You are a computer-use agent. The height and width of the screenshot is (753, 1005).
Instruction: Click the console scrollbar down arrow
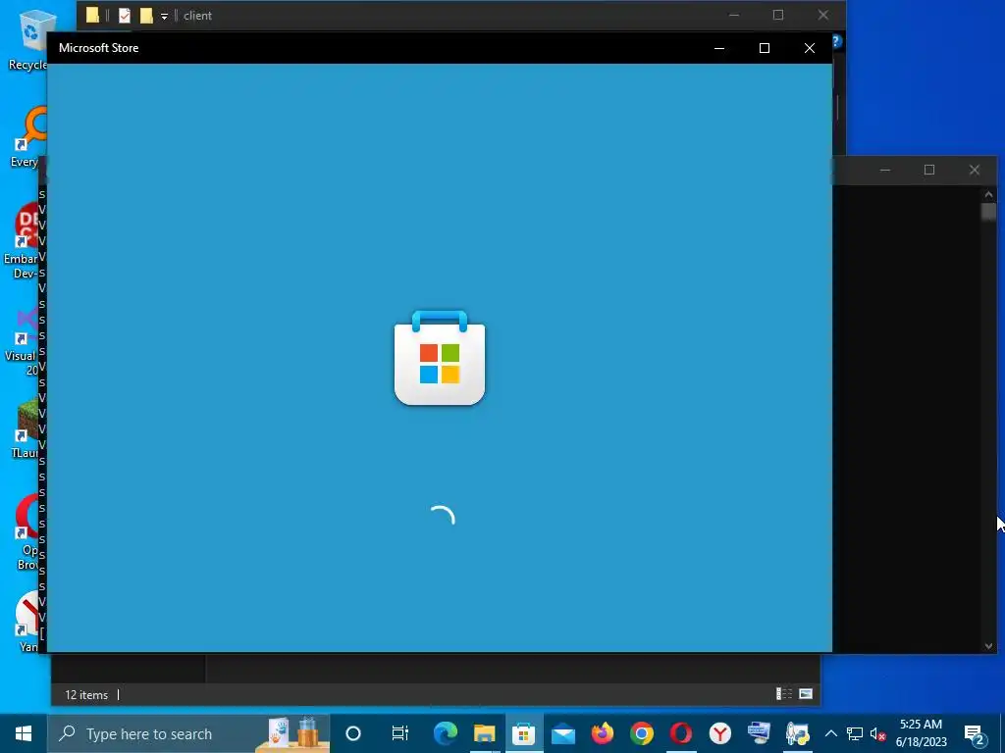coord(988,646)
